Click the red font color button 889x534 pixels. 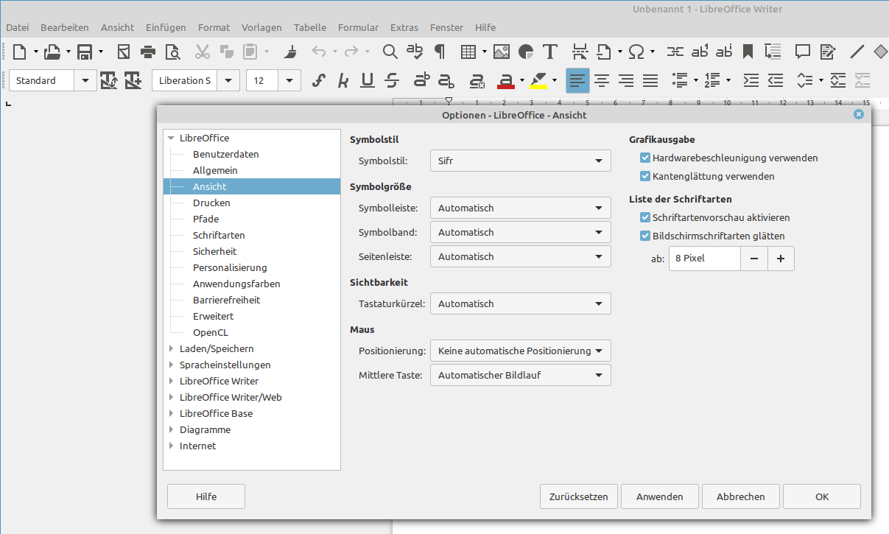(x=505, y=80)
